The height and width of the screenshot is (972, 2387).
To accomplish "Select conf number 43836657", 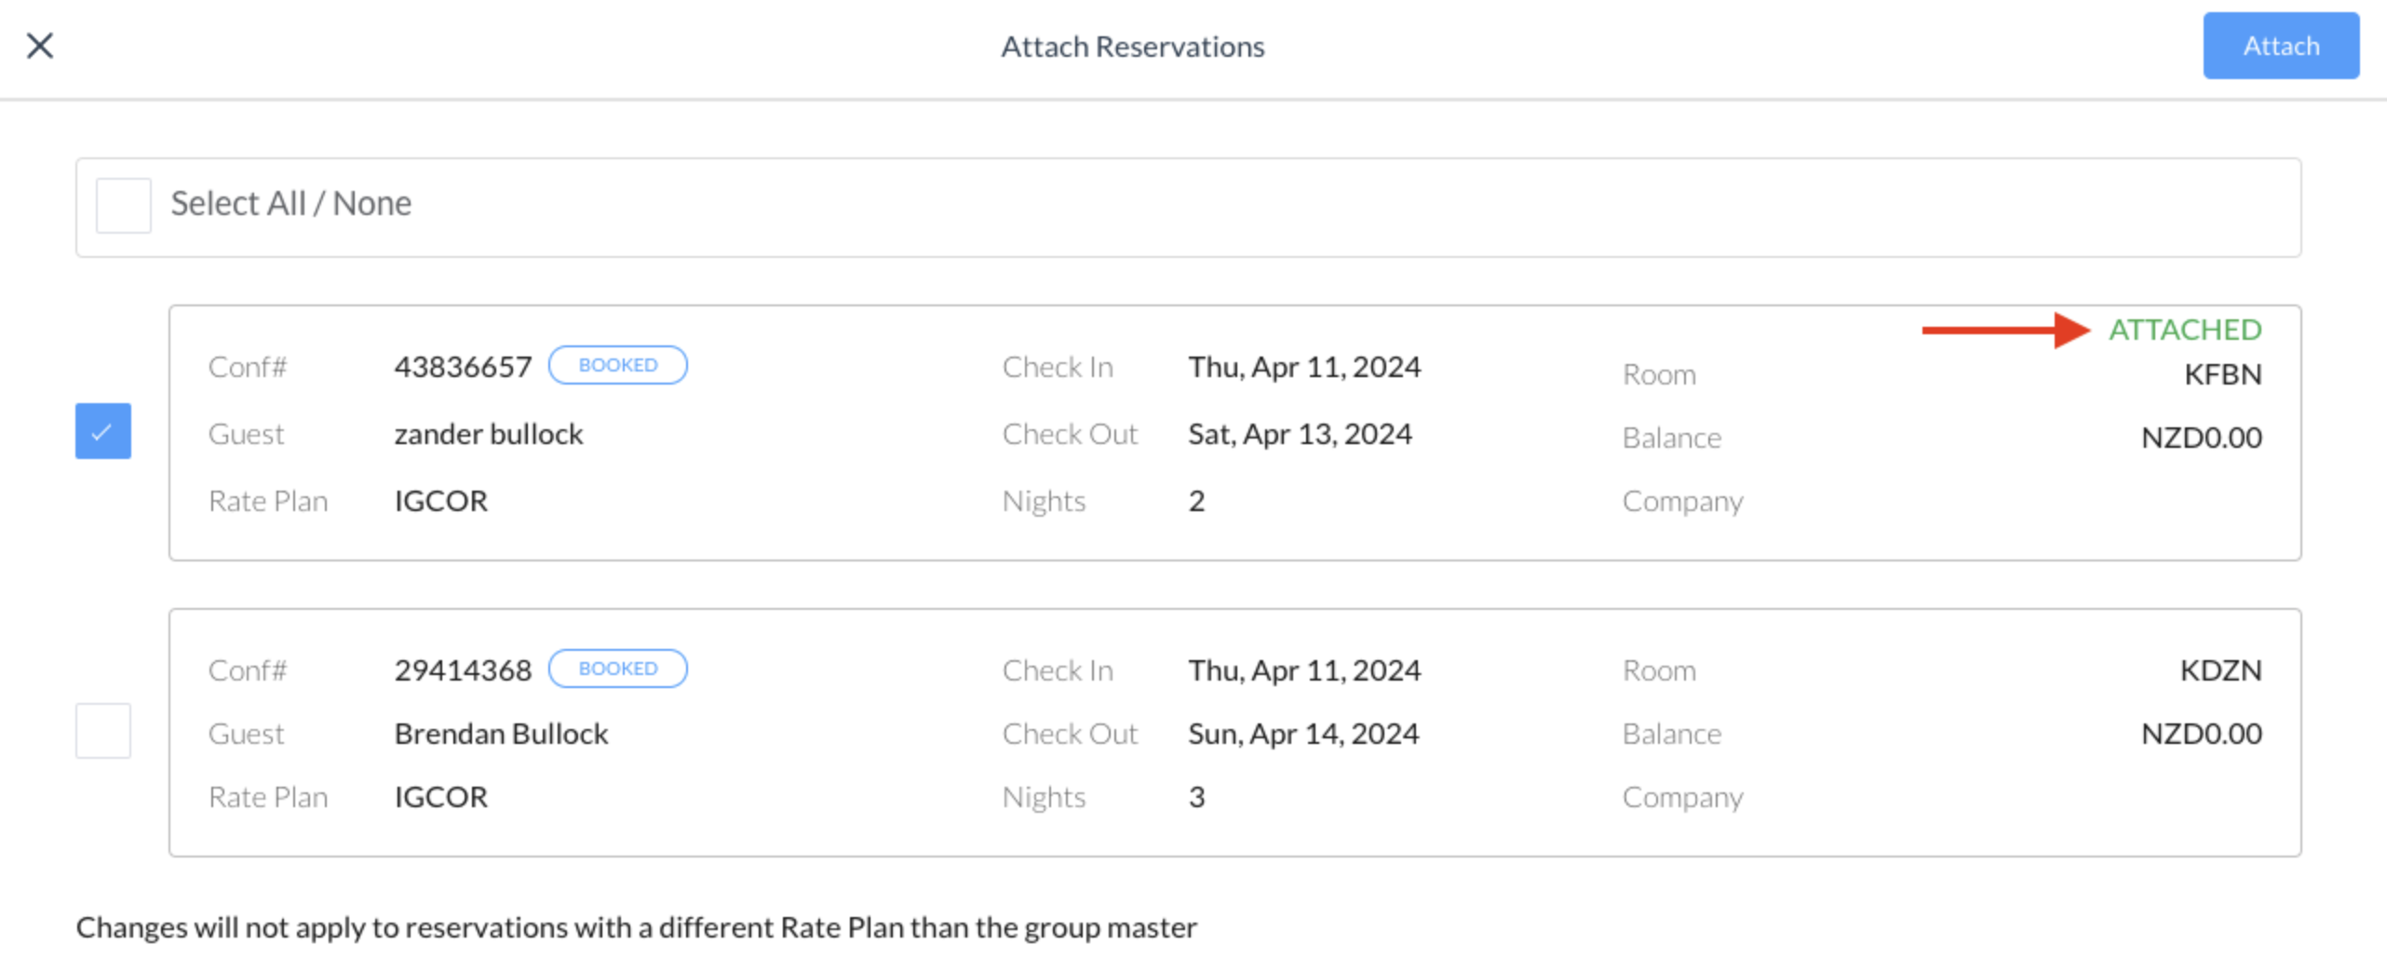I will (463, 365).
